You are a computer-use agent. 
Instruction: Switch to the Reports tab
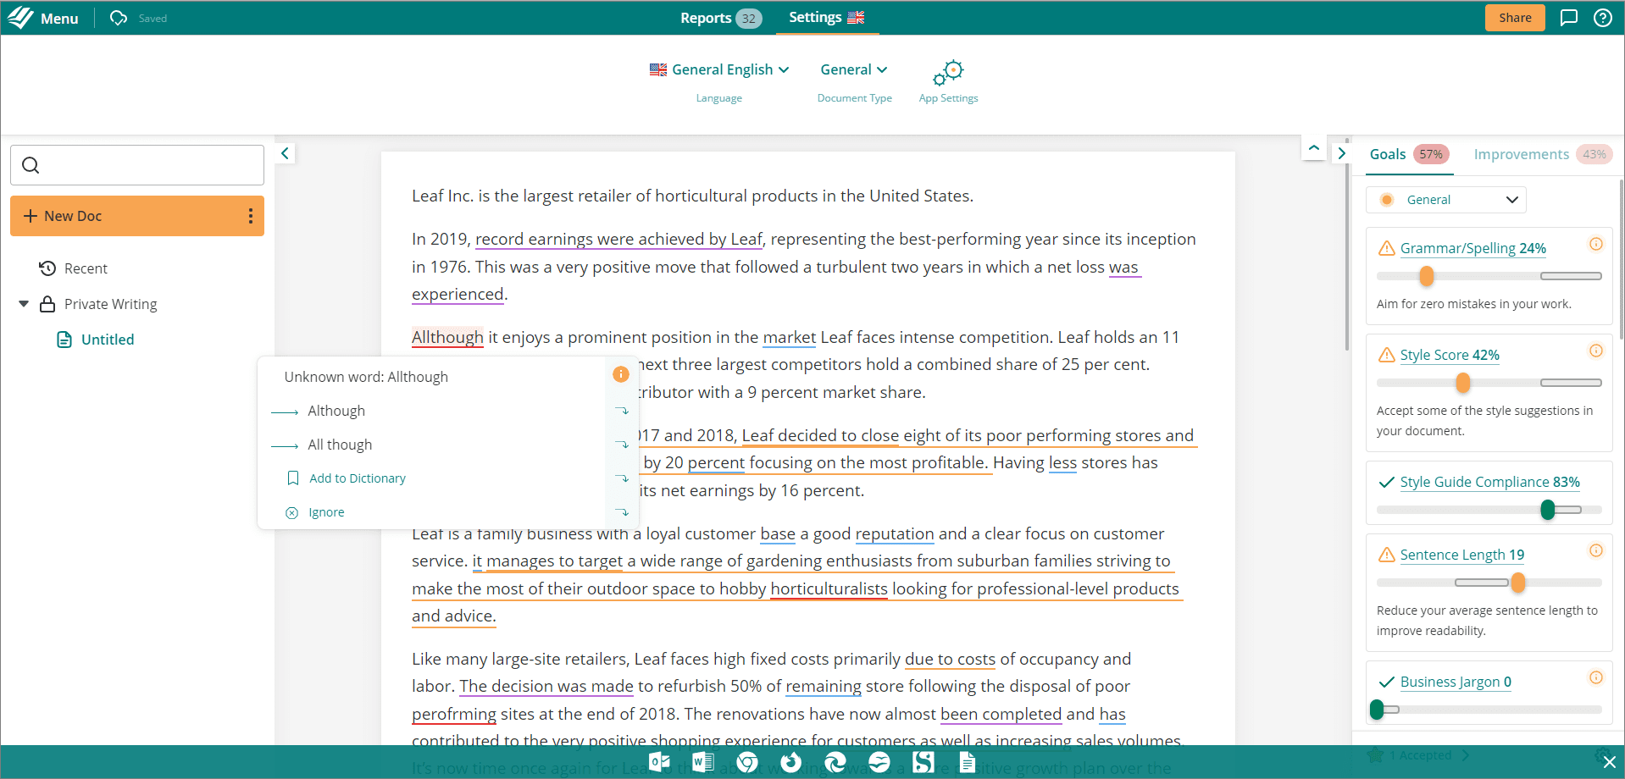pyautogui.click(x=721, y=18)
